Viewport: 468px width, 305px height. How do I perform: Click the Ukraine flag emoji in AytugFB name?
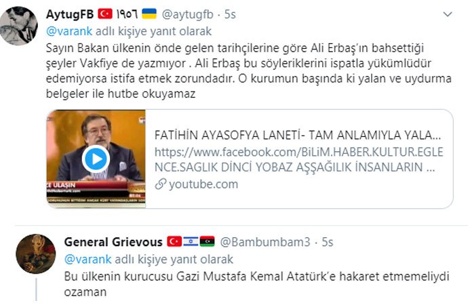(x=149, y=14)
